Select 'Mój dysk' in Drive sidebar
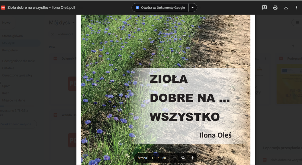 [8, 43]
